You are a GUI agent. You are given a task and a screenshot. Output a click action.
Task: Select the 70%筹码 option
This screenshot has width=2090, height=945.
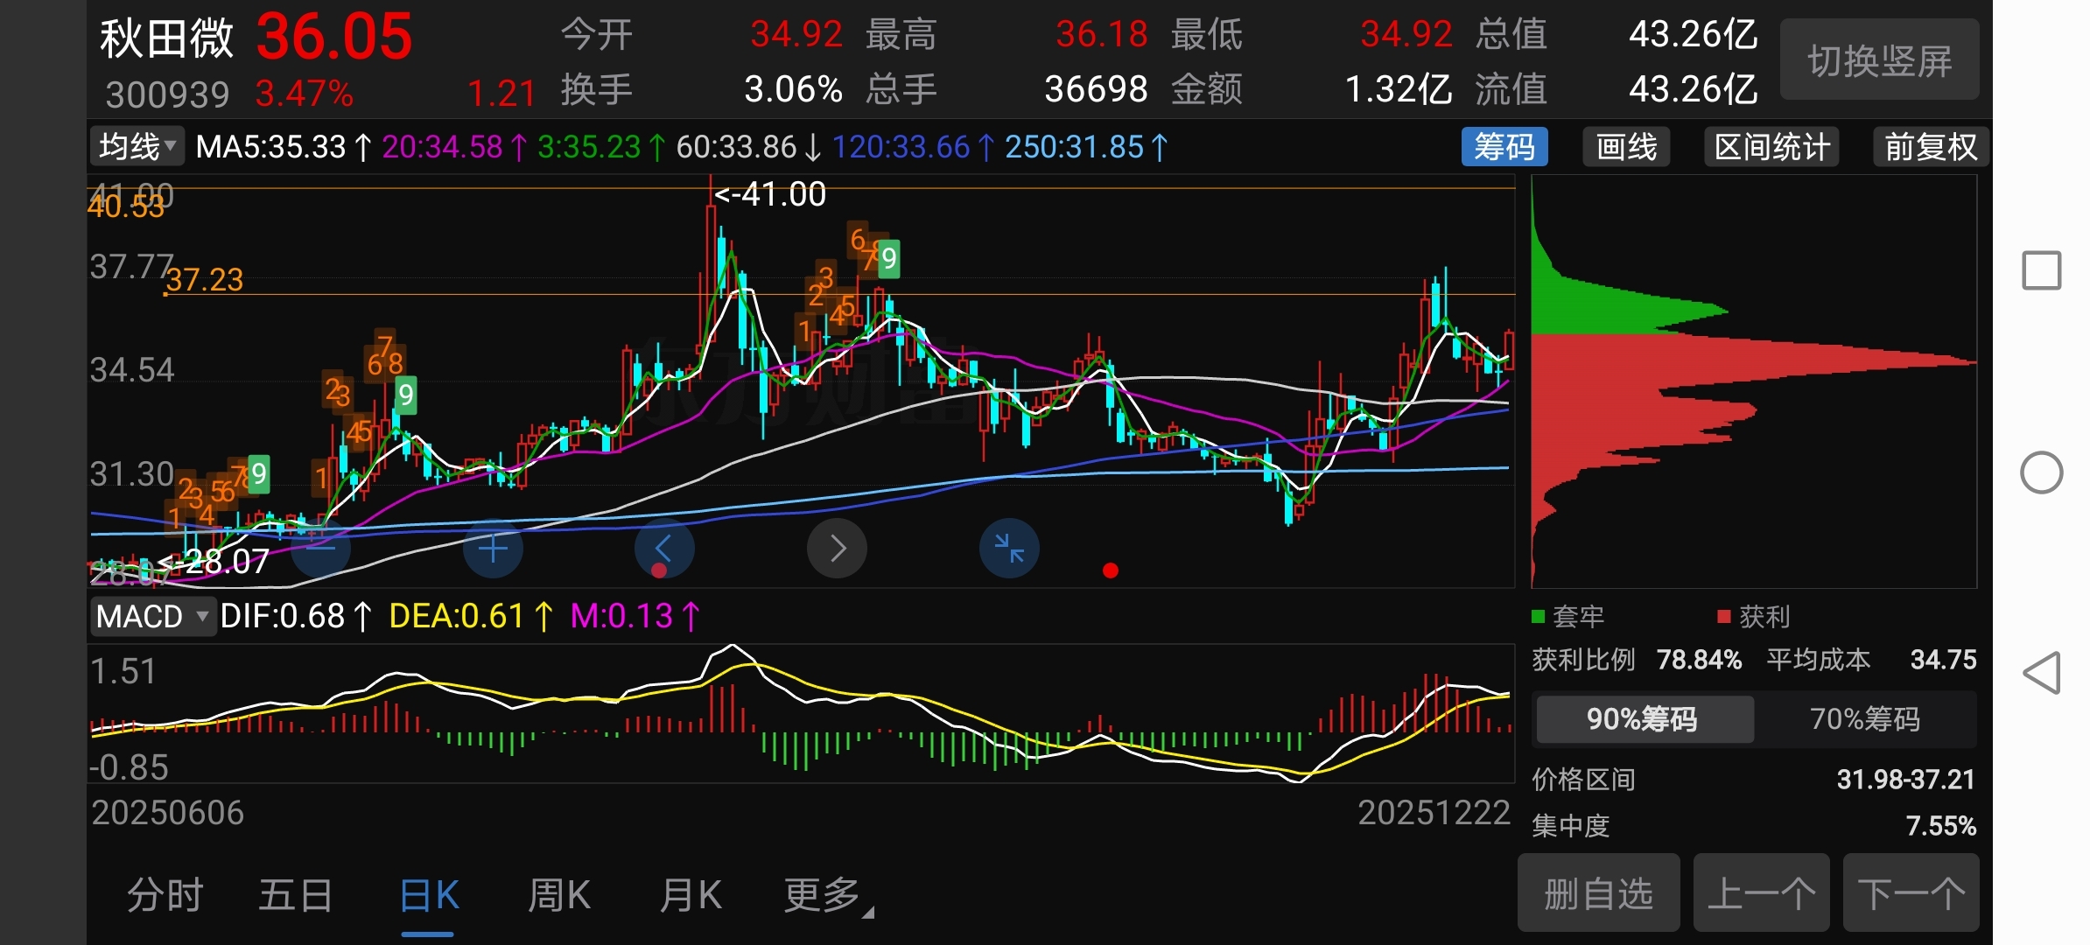click(1864, 719)
